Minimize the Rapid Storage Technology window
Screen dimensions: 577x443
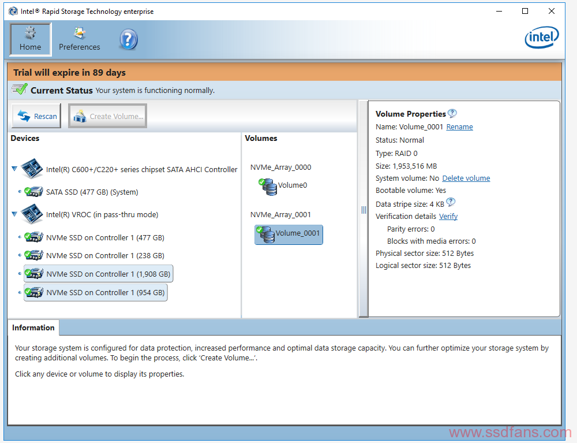click(499, 11)
